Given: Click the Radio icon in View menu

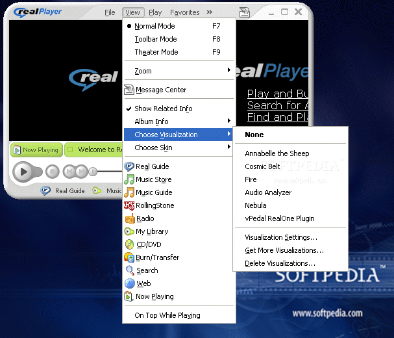Looking at the screenshot, I should tap(130, 218).
